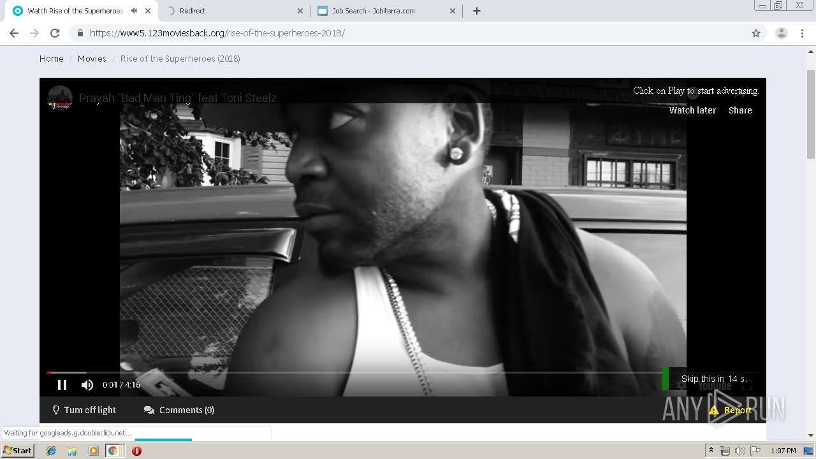This screenshot has width=816, height=459.
Task: Switch to Job Search - Jobiterra.com tab
Action: point(386,11)
